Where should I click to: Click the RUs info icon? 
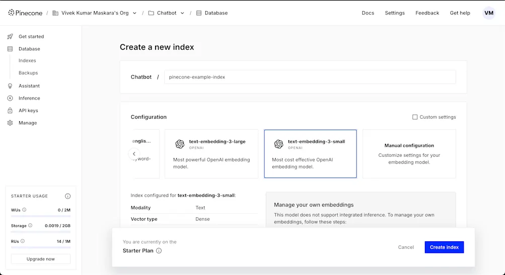coord(23,241)
